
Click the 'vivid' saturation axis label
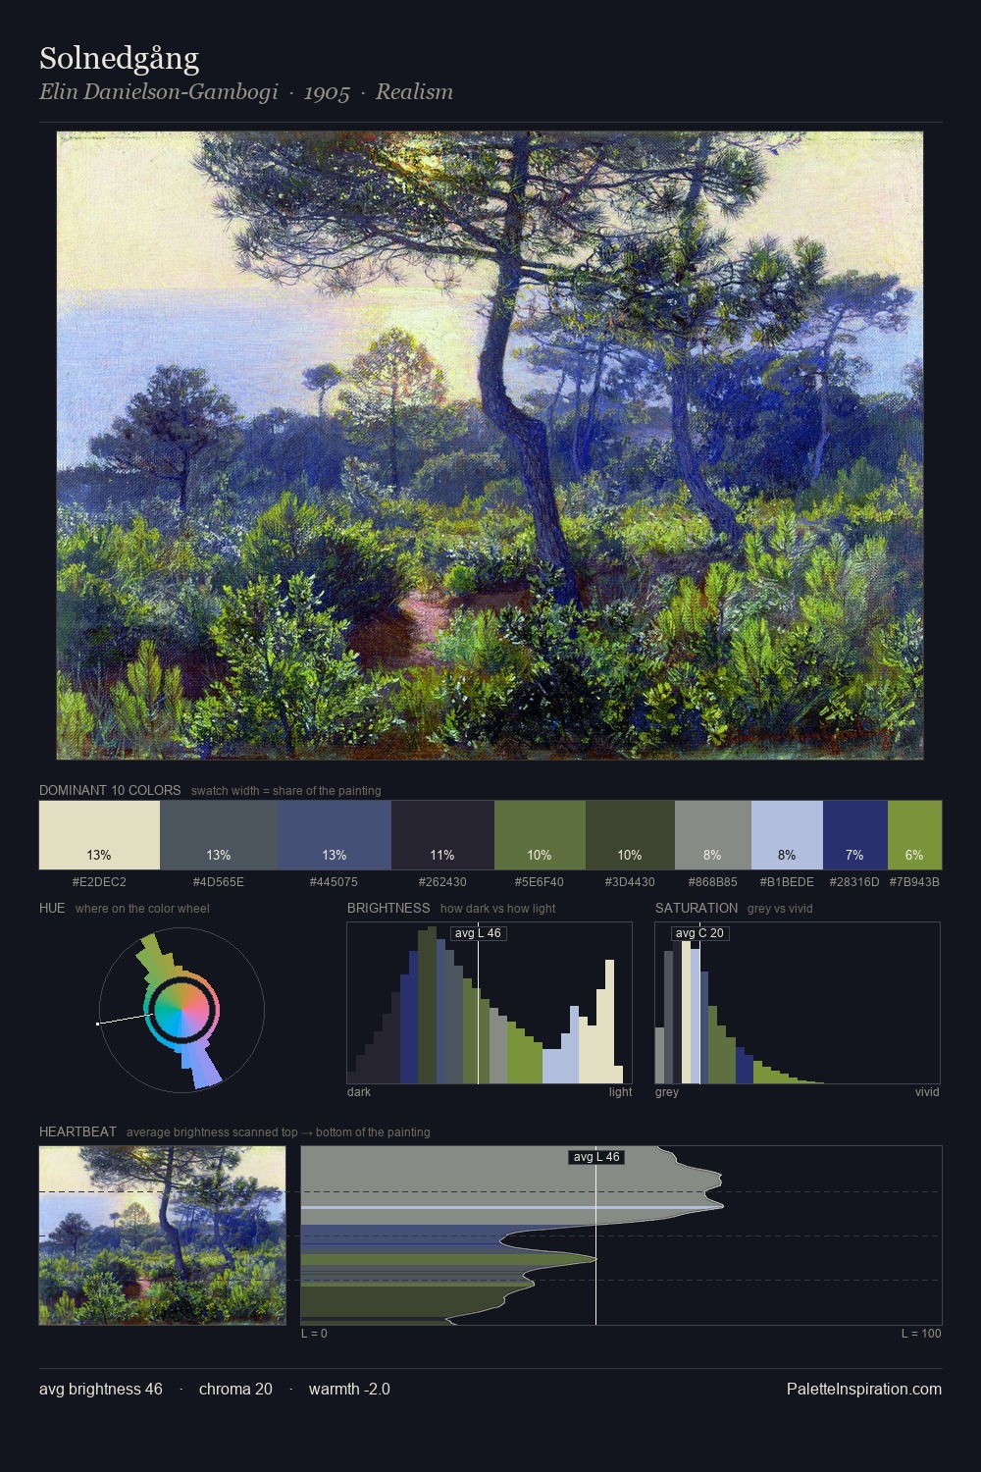tap(927, 1092)
